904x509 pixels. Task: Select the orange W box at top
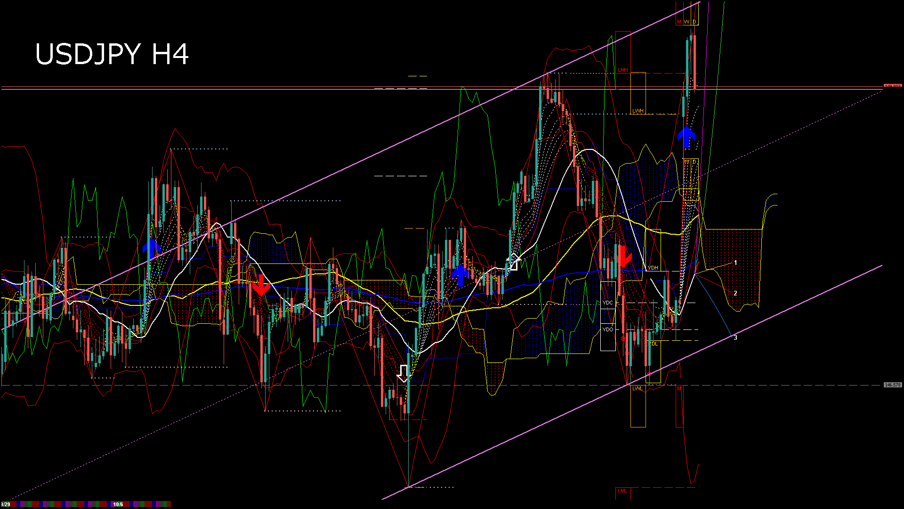click(x=686, y=22)
